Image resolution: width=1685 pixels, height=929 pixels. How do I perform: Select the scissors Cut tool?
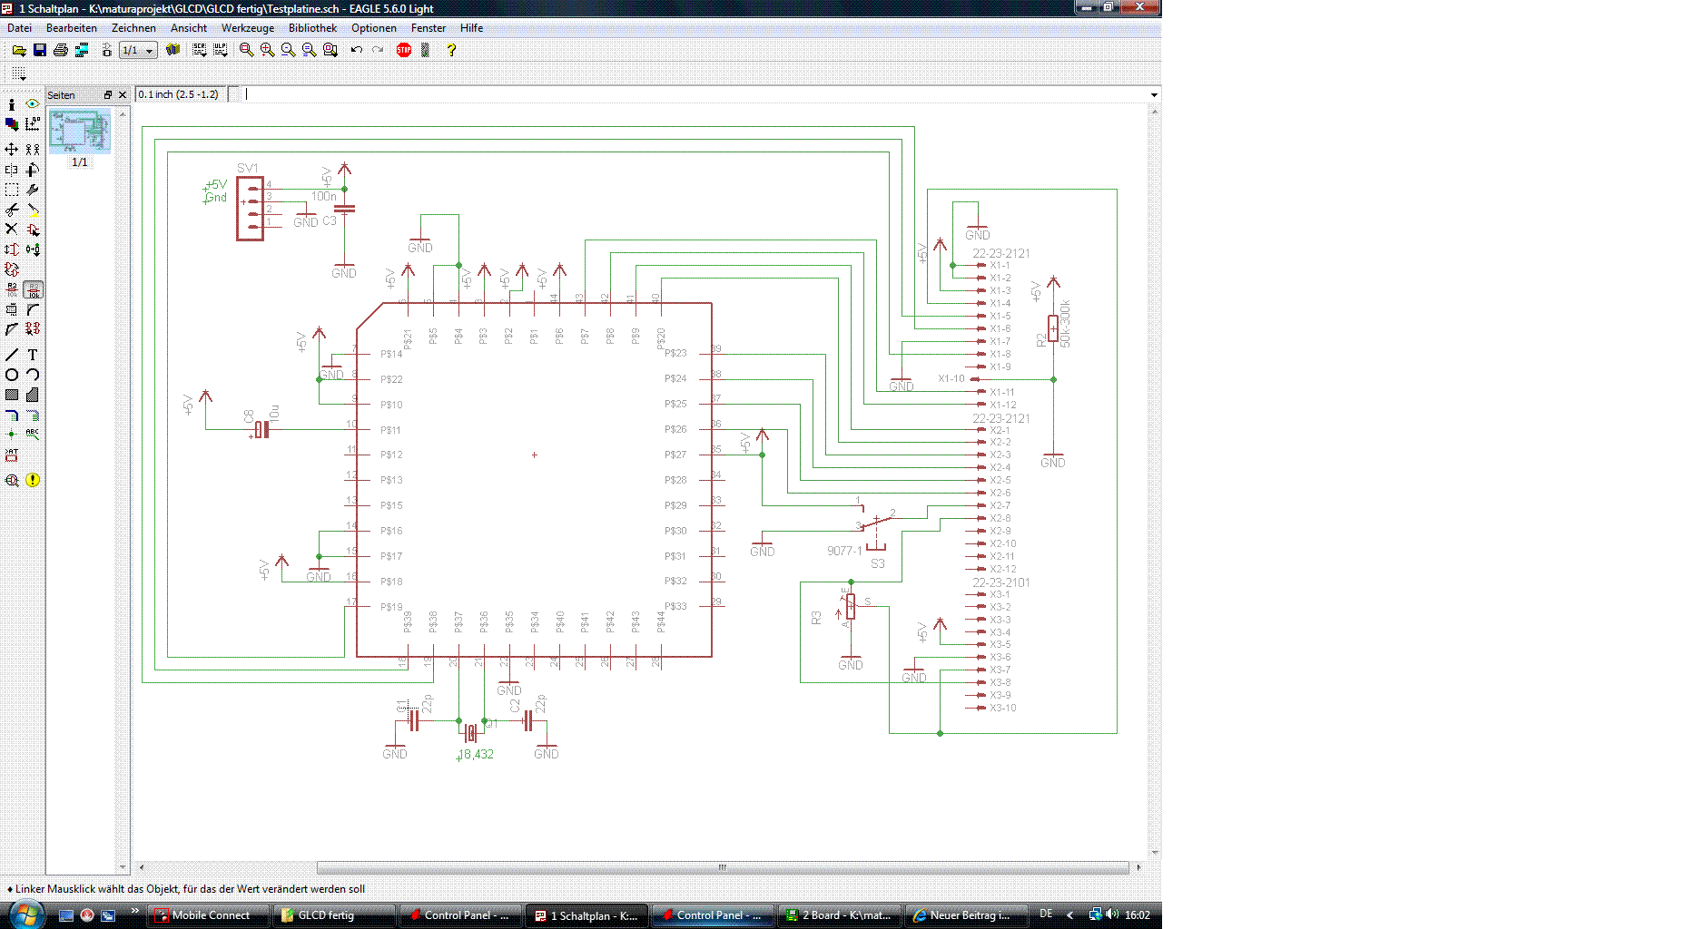coord(12,210)
